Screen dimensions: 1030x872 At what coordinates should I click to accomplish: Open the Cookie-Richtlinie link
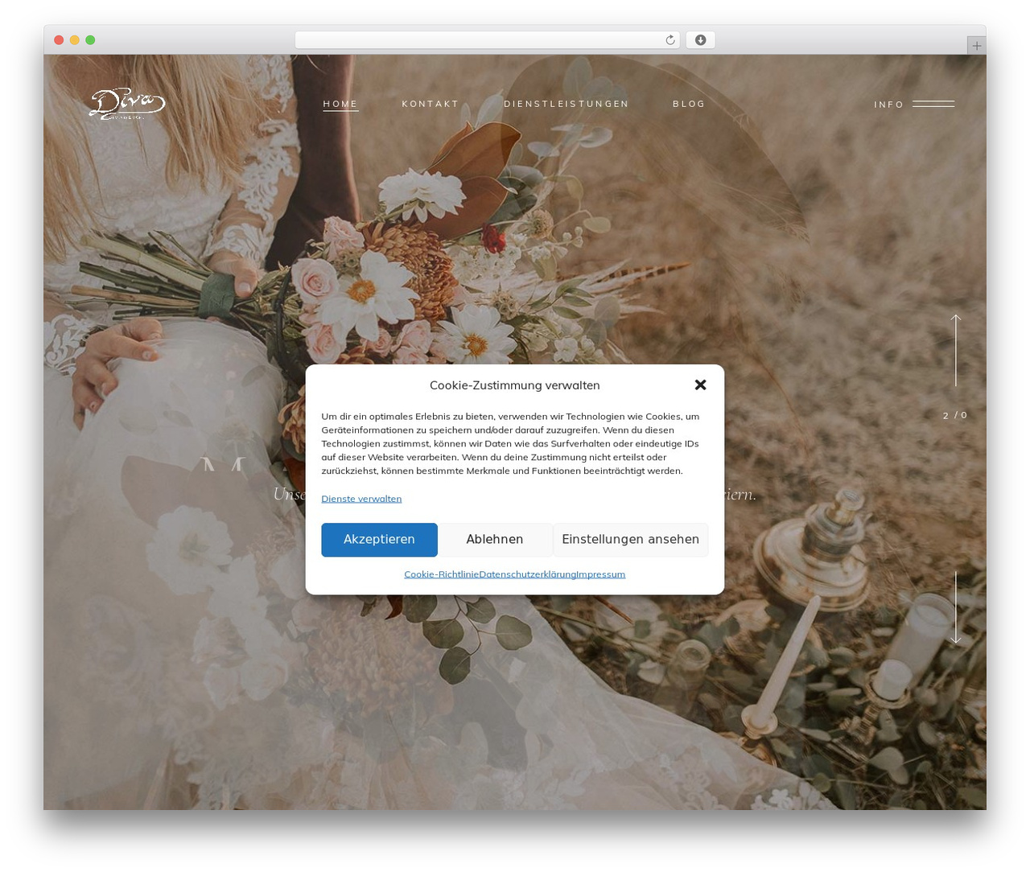(x=441, y=574)
